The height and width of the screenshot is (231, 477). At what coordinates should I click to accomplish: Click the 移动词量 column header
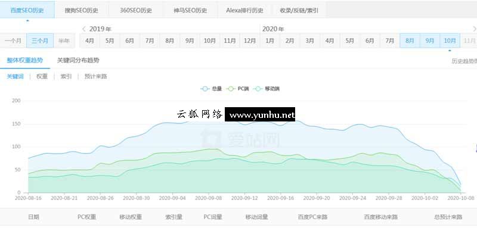coord(257,217)
